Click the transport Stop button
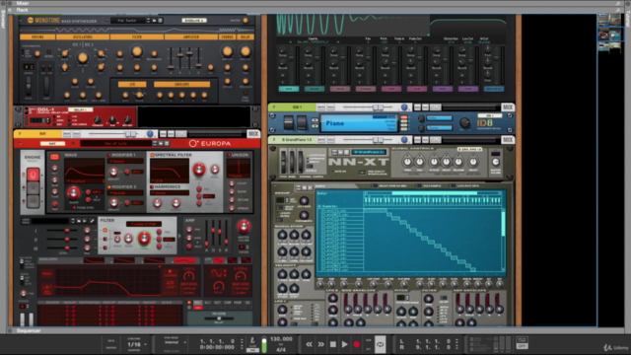Screen dimensions: 631x355 (333, 344)
